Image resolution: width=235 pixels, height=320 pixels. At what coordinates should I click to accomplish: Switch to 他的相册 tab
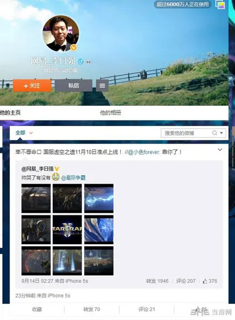(110, 113)
